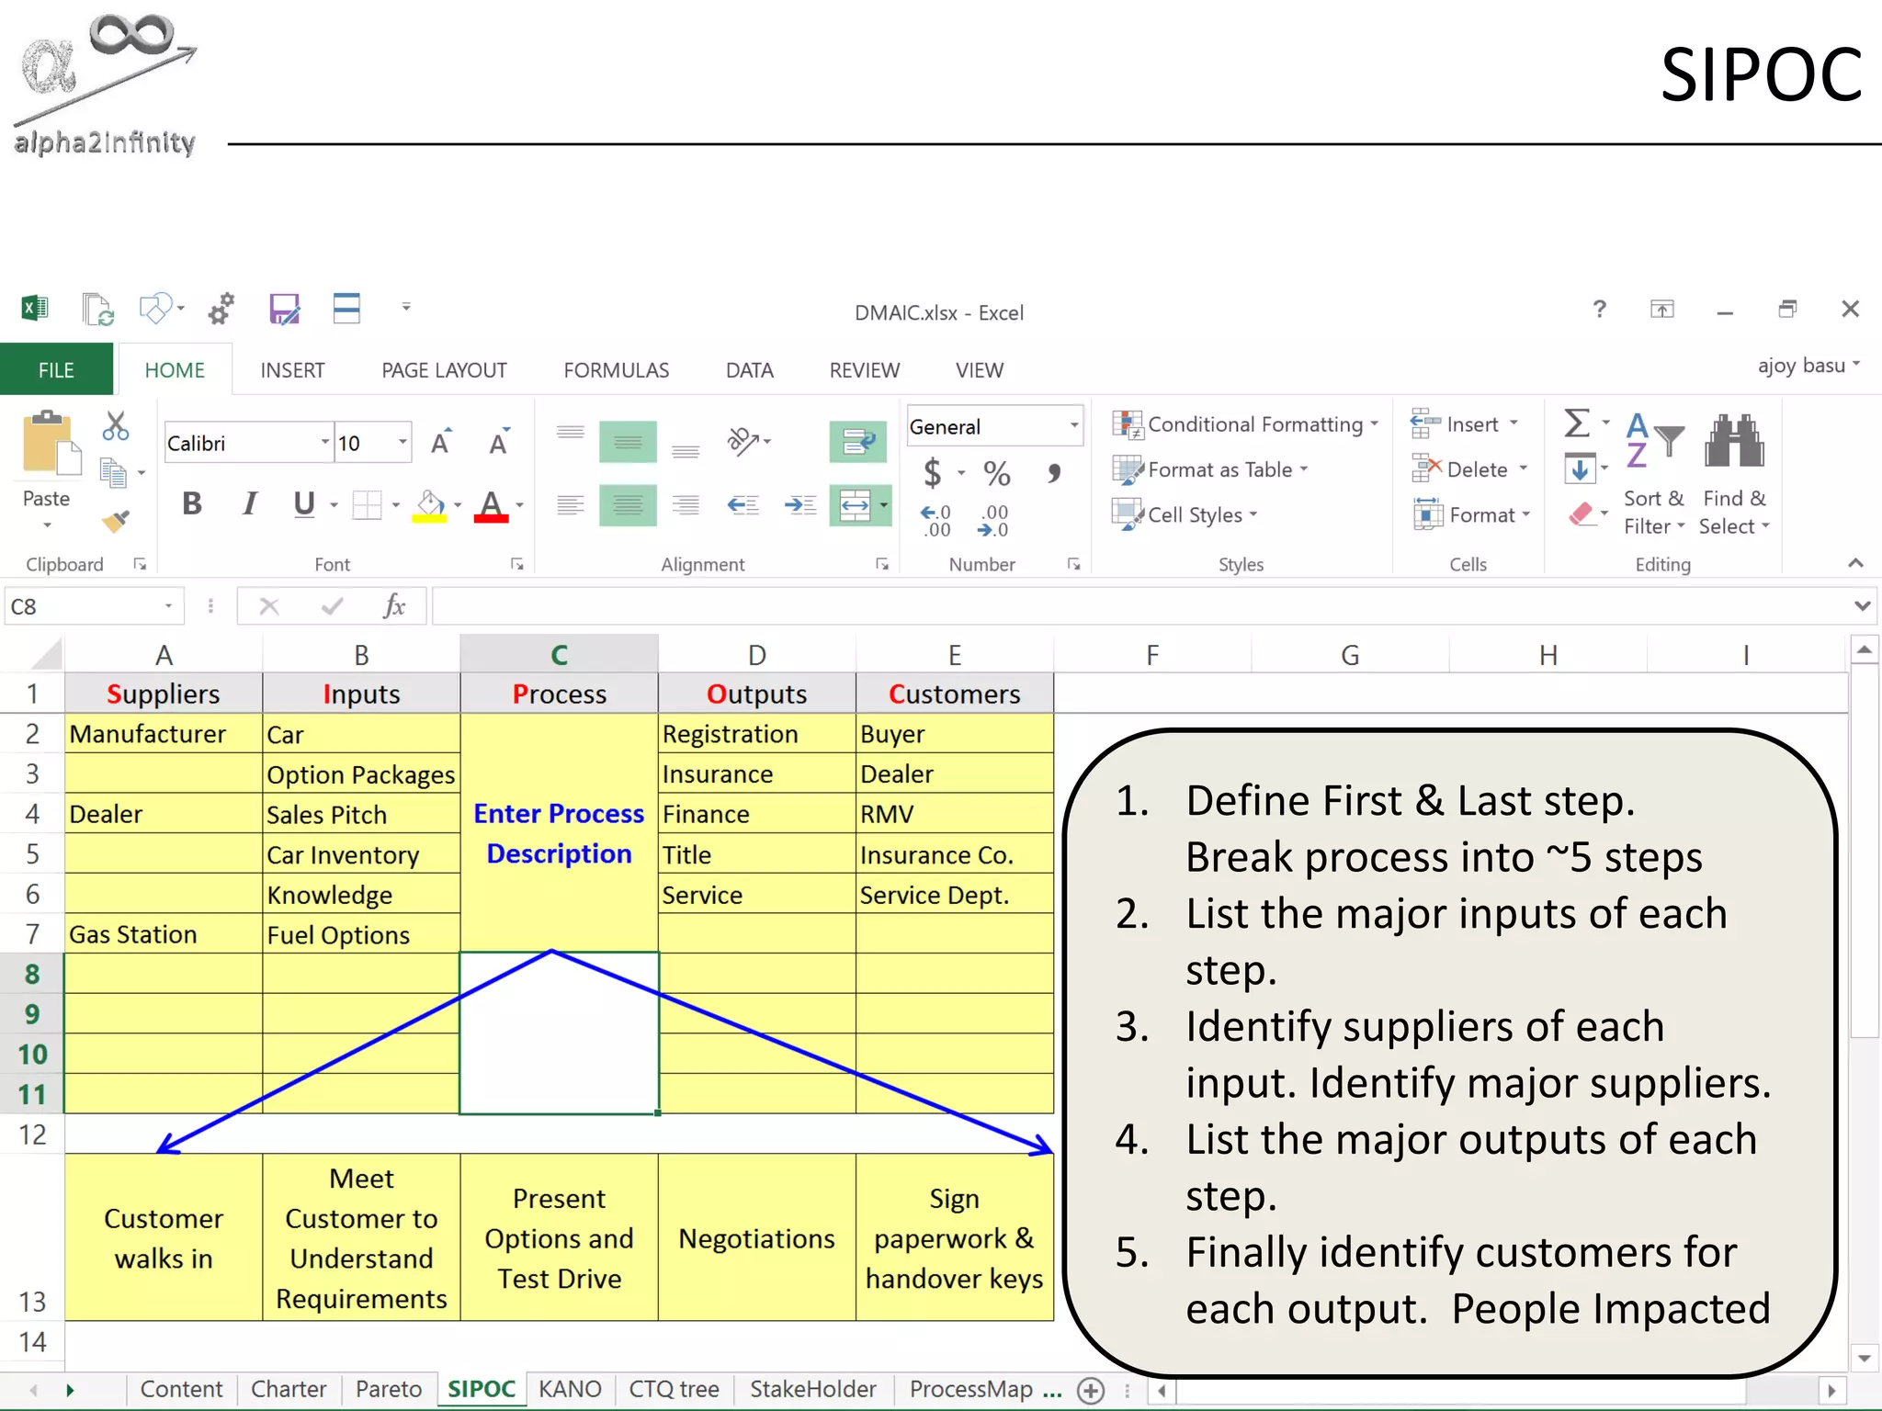1882x1411 pixels.
Task: Apply the yellow Fill Color
Action: coord(430,505)
